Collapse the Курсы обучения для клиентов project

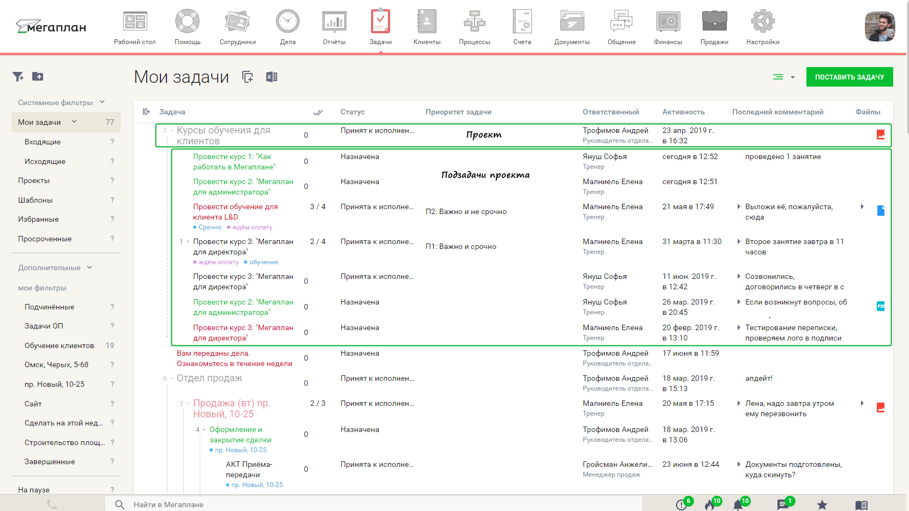171,131
